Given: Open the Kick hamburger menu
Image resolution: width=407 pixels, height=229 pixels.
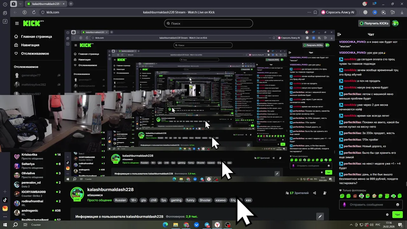Looking at the screenshot, I should 17,23.
